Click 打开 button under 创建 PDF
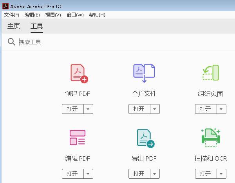235x183 pixels. [x=73, y=109]
